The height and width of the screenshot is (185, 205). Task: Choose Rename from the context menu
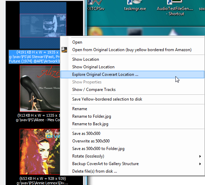point(132,109)
